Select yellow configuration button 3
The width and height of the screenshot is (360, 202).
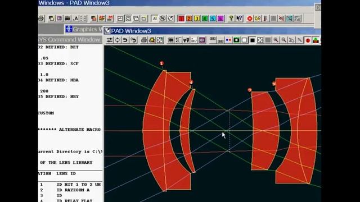click(197, 19)
